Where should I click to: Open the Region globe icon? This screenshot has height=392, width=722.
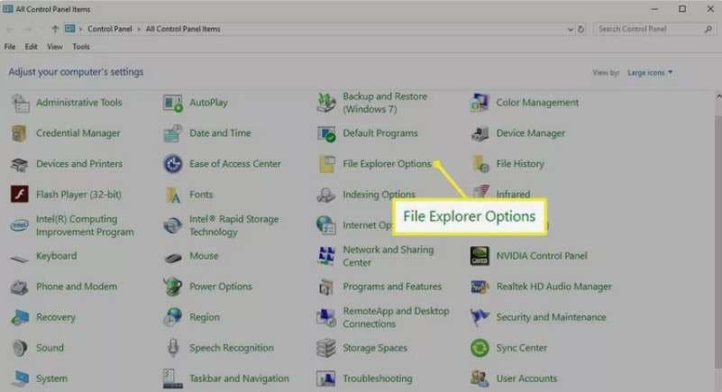coord(173,317)
